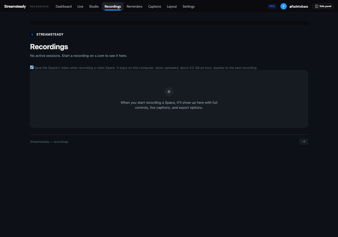Open the Layout tab
This screenshot has height=237, width=338.
click(x=172, y=6)
